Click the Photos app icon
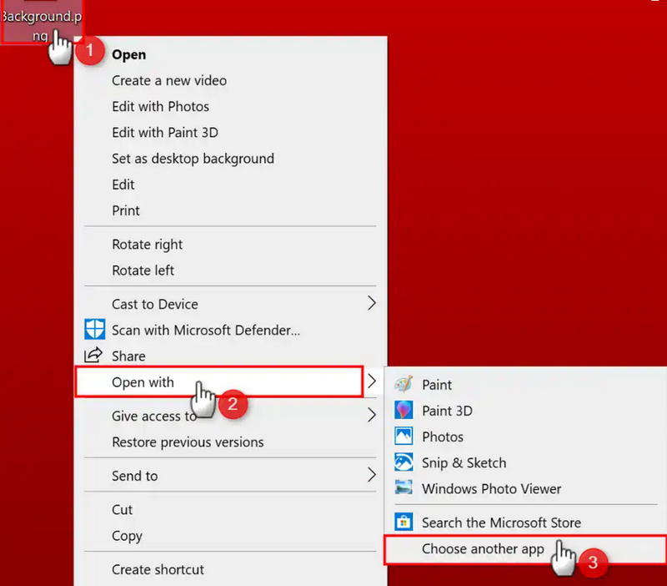The image size is (667, 586). [404, 436]
